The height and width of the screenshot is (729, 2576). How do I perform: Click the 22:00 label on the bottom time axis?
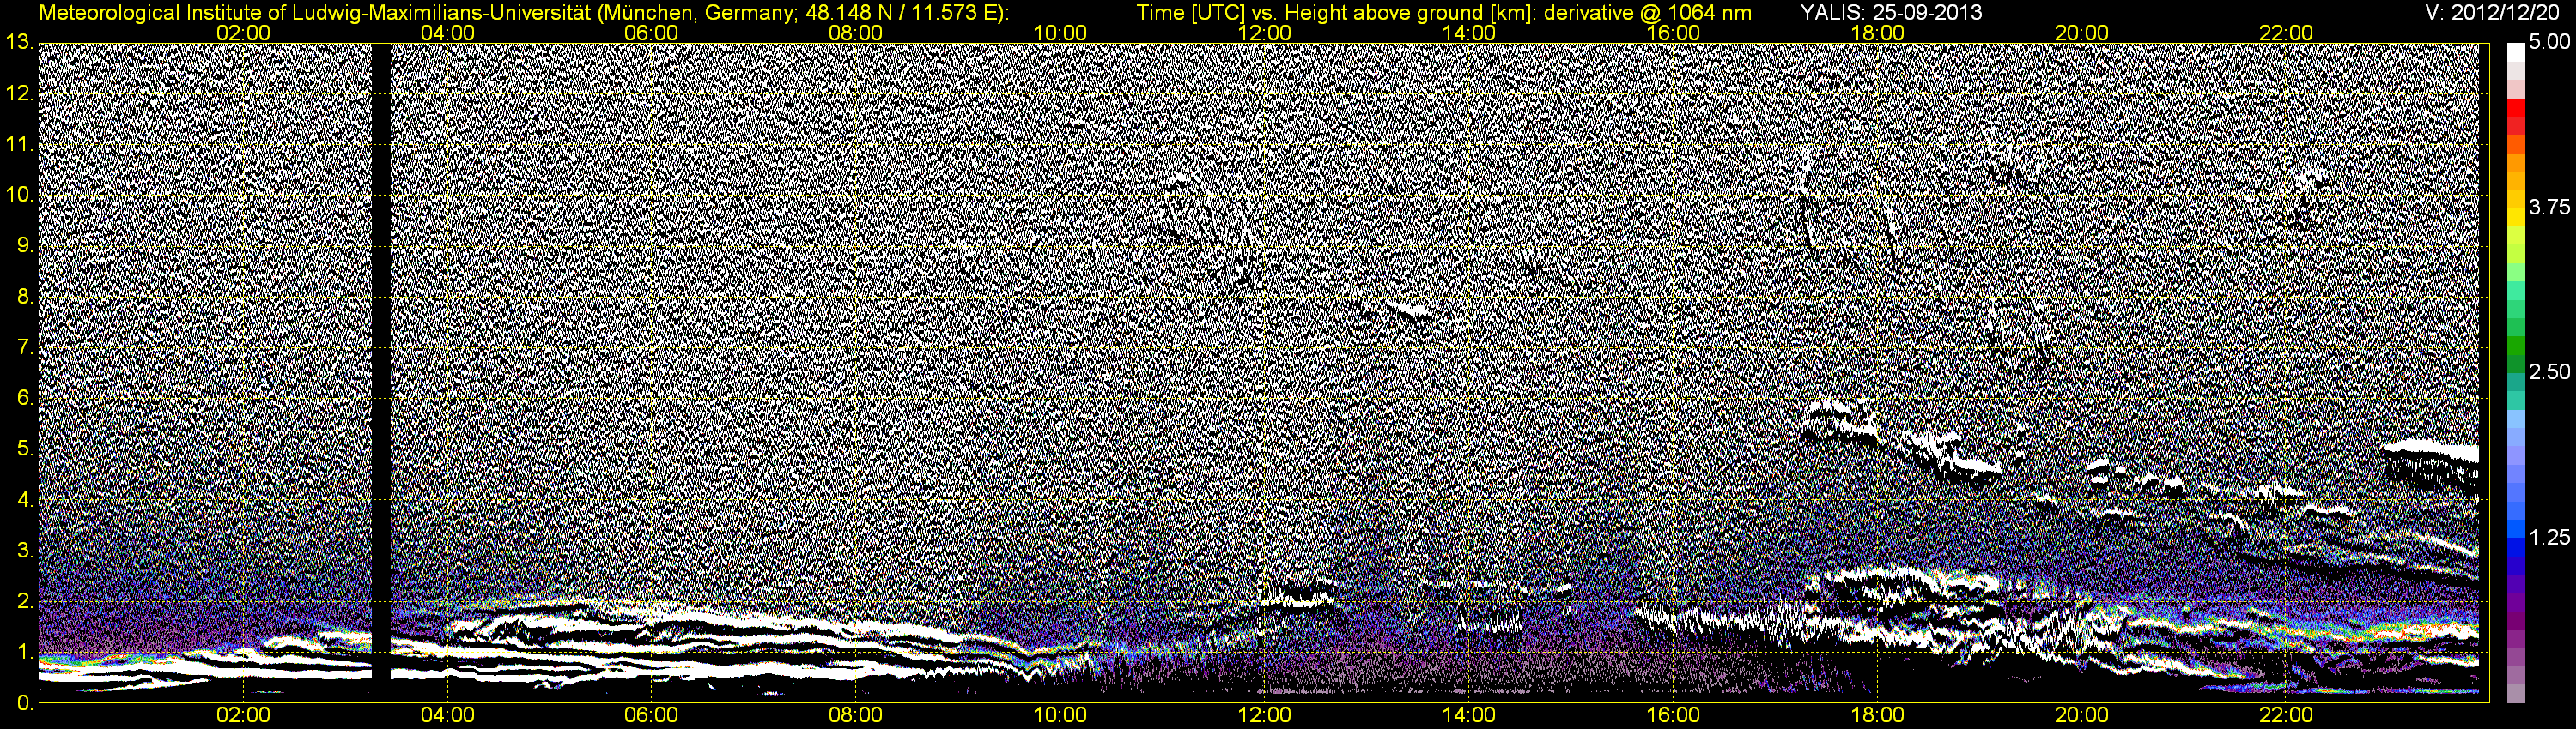click(2286, 715)
